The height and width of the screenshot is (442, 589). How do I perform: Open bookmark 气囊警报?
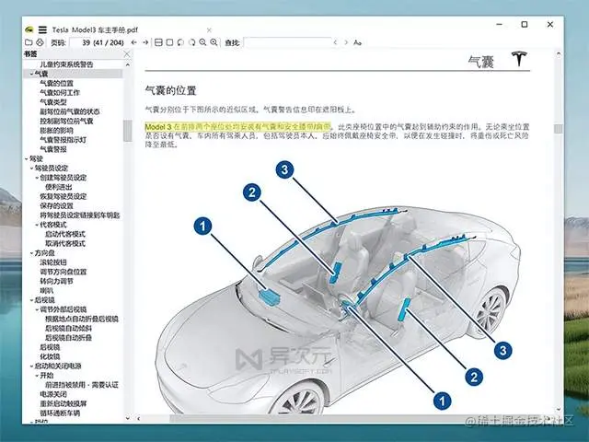coord(53,149)
